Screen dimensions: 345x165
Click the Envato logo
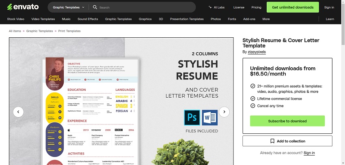click(x=23, y=7)
